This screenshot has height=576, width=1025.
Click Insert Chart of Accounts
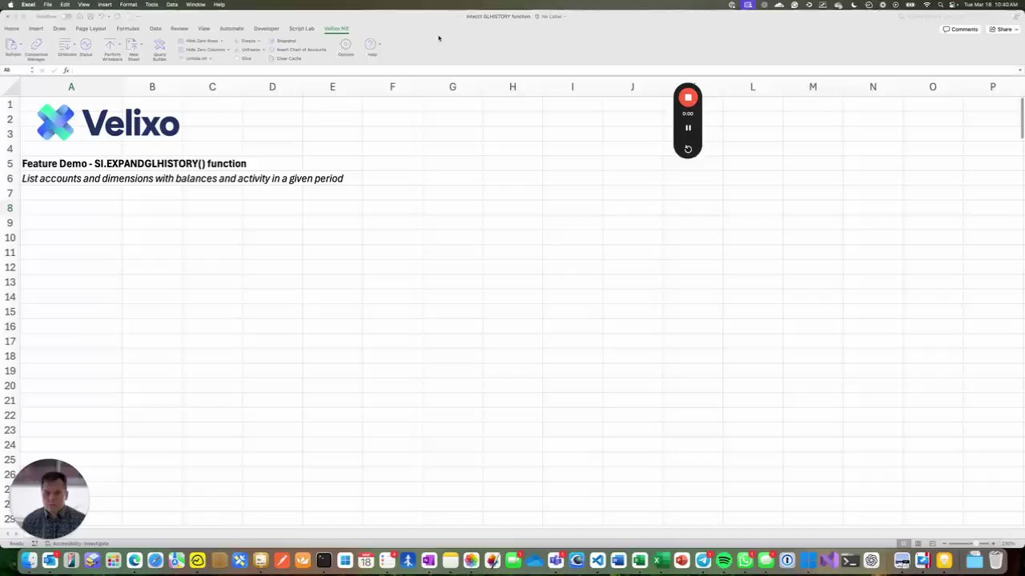tap(298, 50)
